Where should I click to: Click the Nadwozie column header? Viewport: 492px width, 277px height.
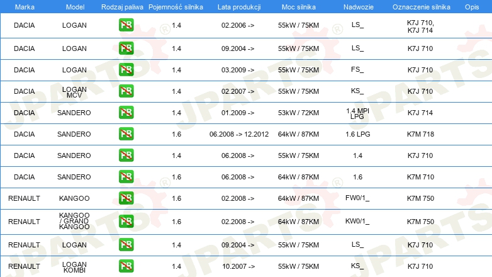point(359,7)
